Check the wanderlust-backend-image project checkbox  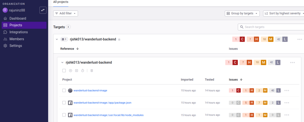point(64,90)
